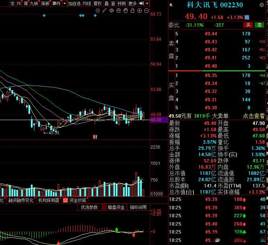Zoom in the chart with the plus icon
The height and width of the screenshot is (245, 268).
(x=139, y=11)
